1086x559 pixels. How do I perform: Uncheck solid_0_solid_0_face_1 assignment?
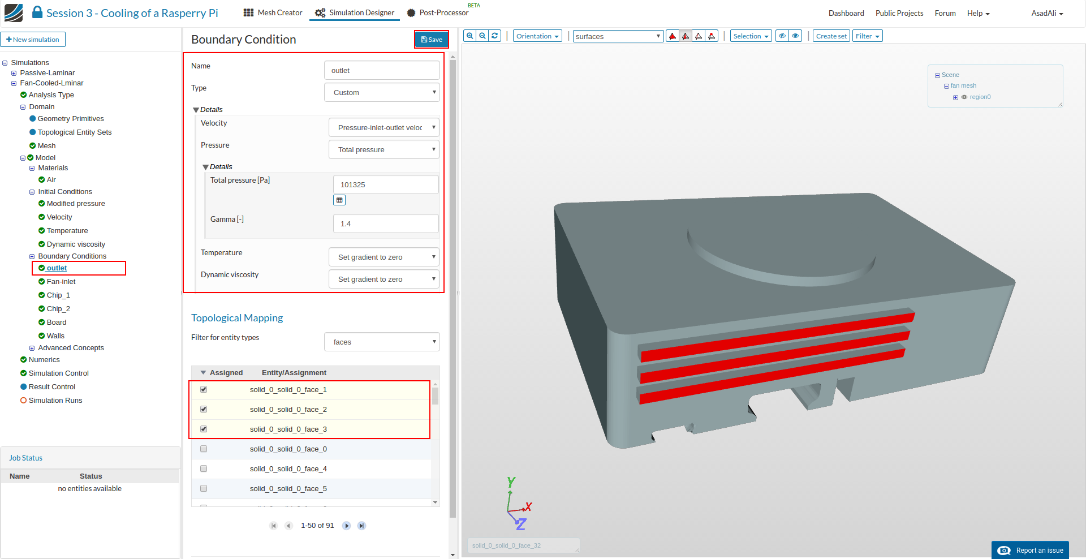pyautogui.click(x=204, y=390)
